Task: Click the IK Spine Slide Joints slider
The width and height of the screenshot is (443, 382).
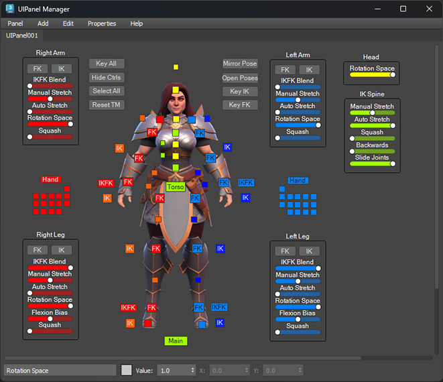Action: coord(372,164)
